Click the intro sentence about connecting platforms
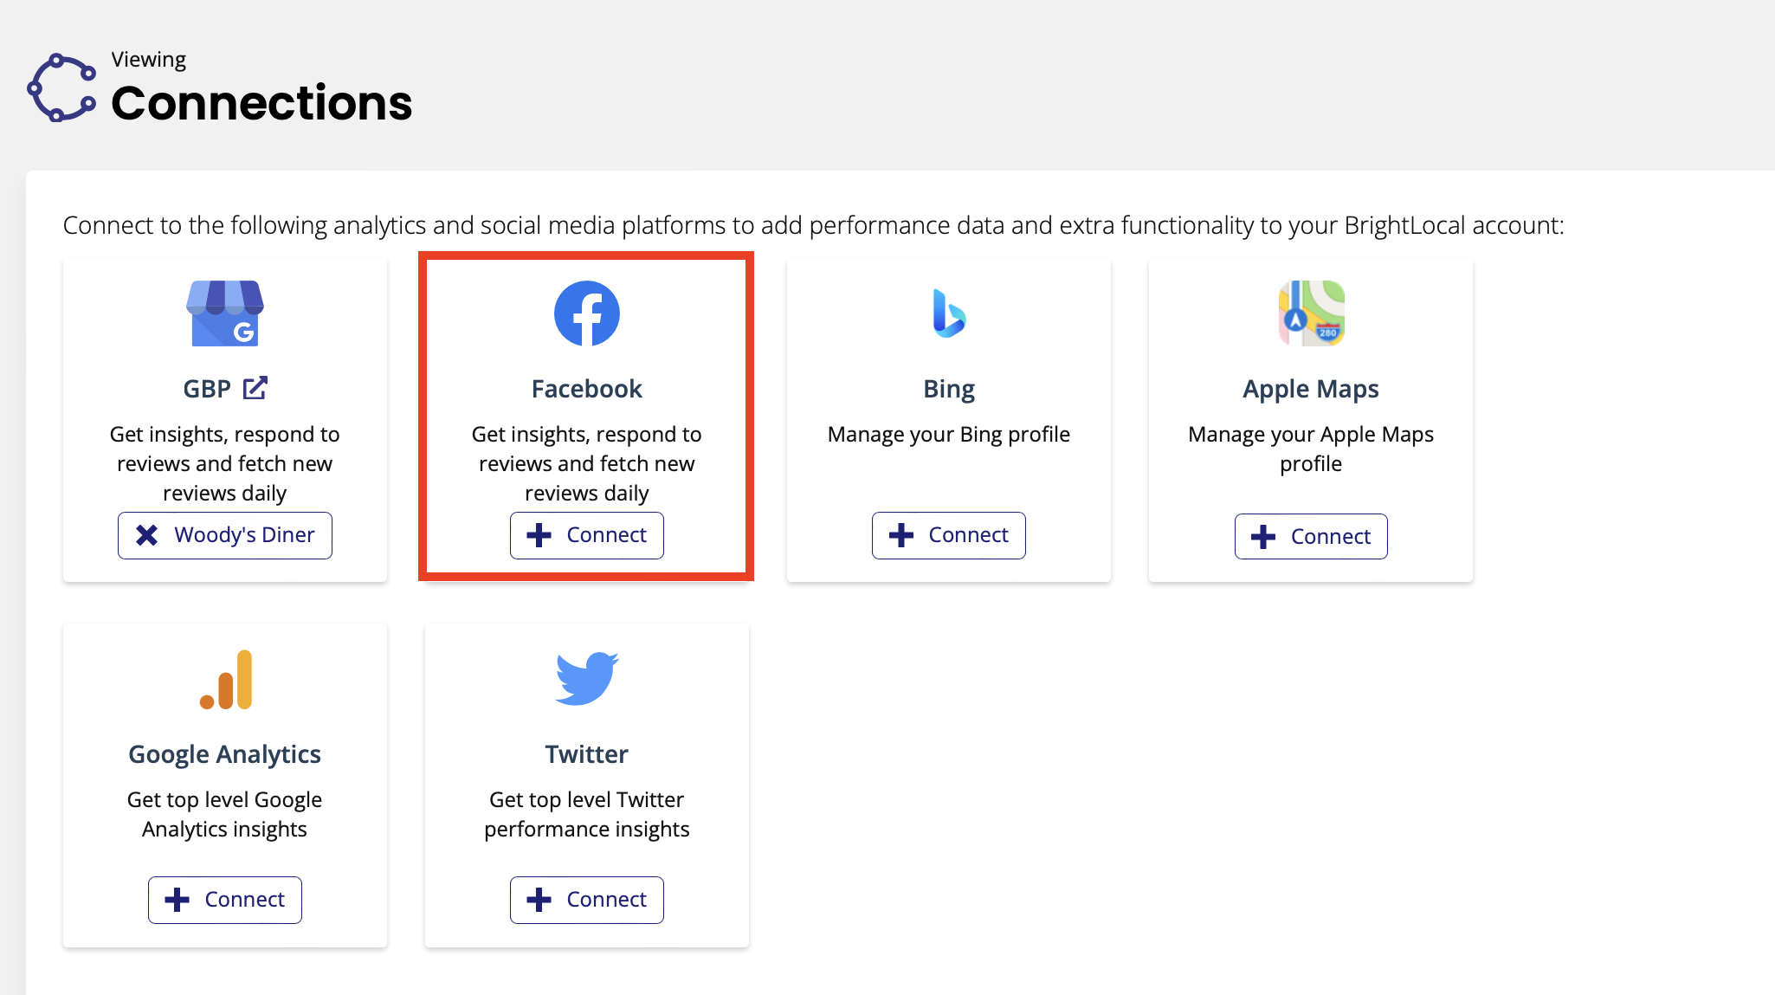Viewport: 1775px width, 995px height. pos(814,225)
